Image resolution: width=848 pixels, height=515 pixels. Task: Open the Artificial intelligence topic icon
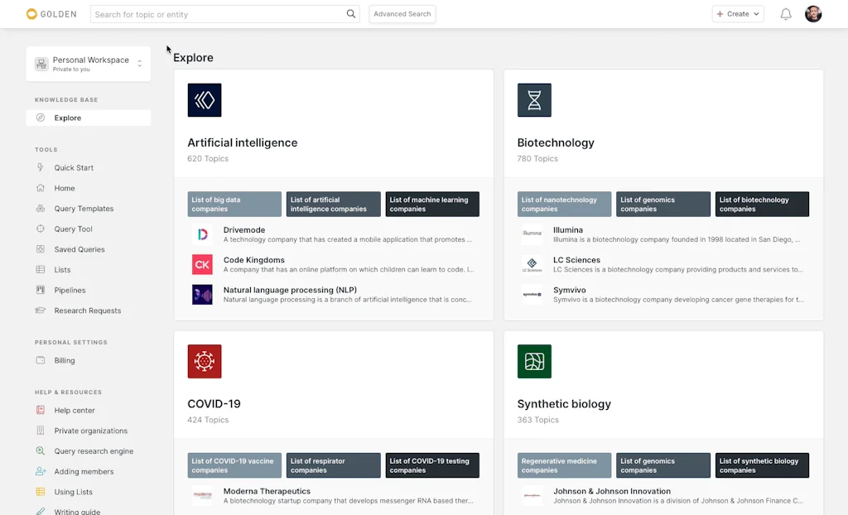tap(205, 100)
